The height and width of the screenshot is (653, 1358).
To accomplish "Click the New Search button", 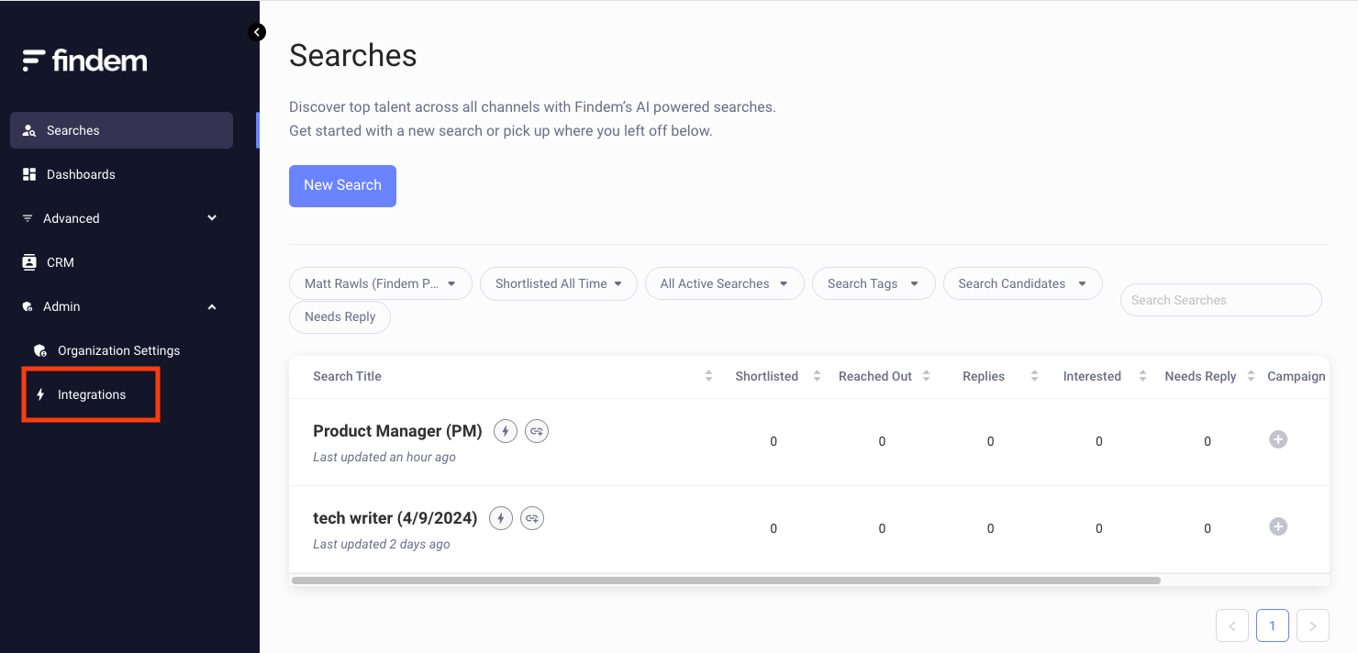I will [x=342, y=185].
